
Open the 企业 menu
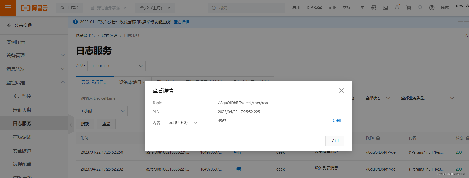tap(332, 8)
